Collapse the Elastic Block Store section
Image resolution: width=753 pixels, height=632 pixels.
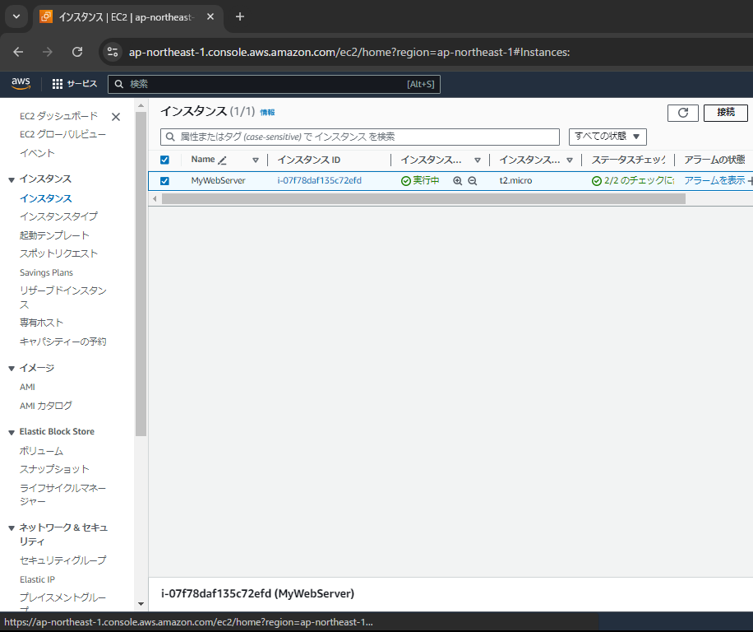12,433
